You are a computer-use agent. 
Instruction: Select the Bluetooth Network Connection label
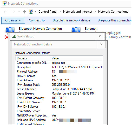(x=40, y=29)
